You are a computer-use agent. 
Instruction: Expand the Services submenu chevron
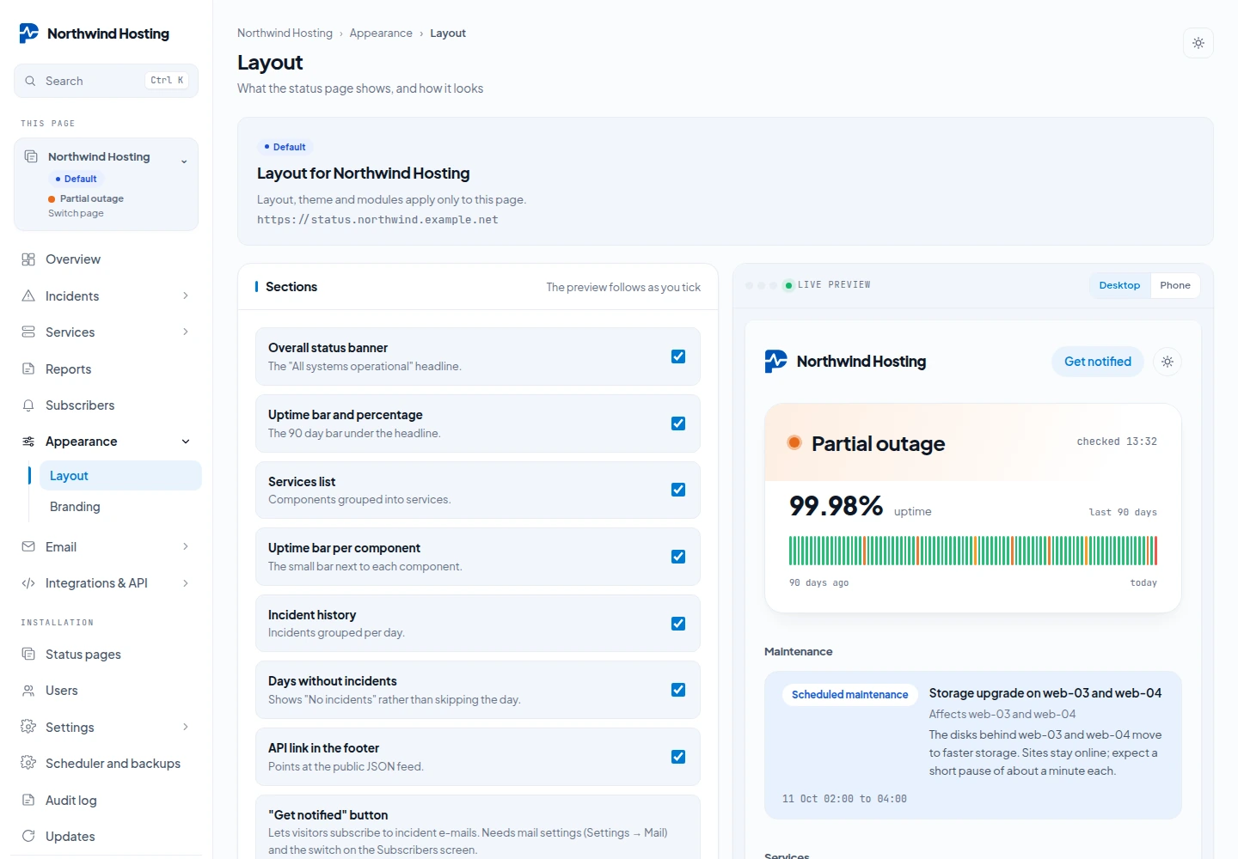tap(186, 332)
